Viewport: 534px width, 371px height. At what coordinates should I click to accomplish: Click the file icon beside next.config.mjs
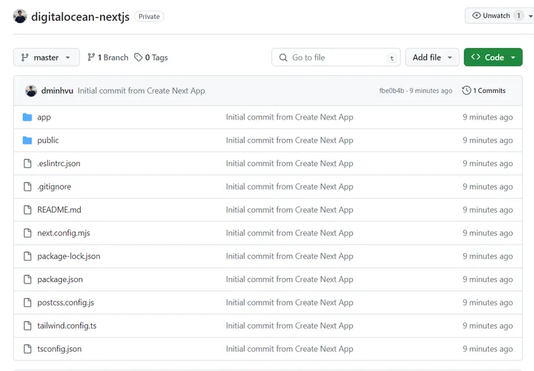27,233
